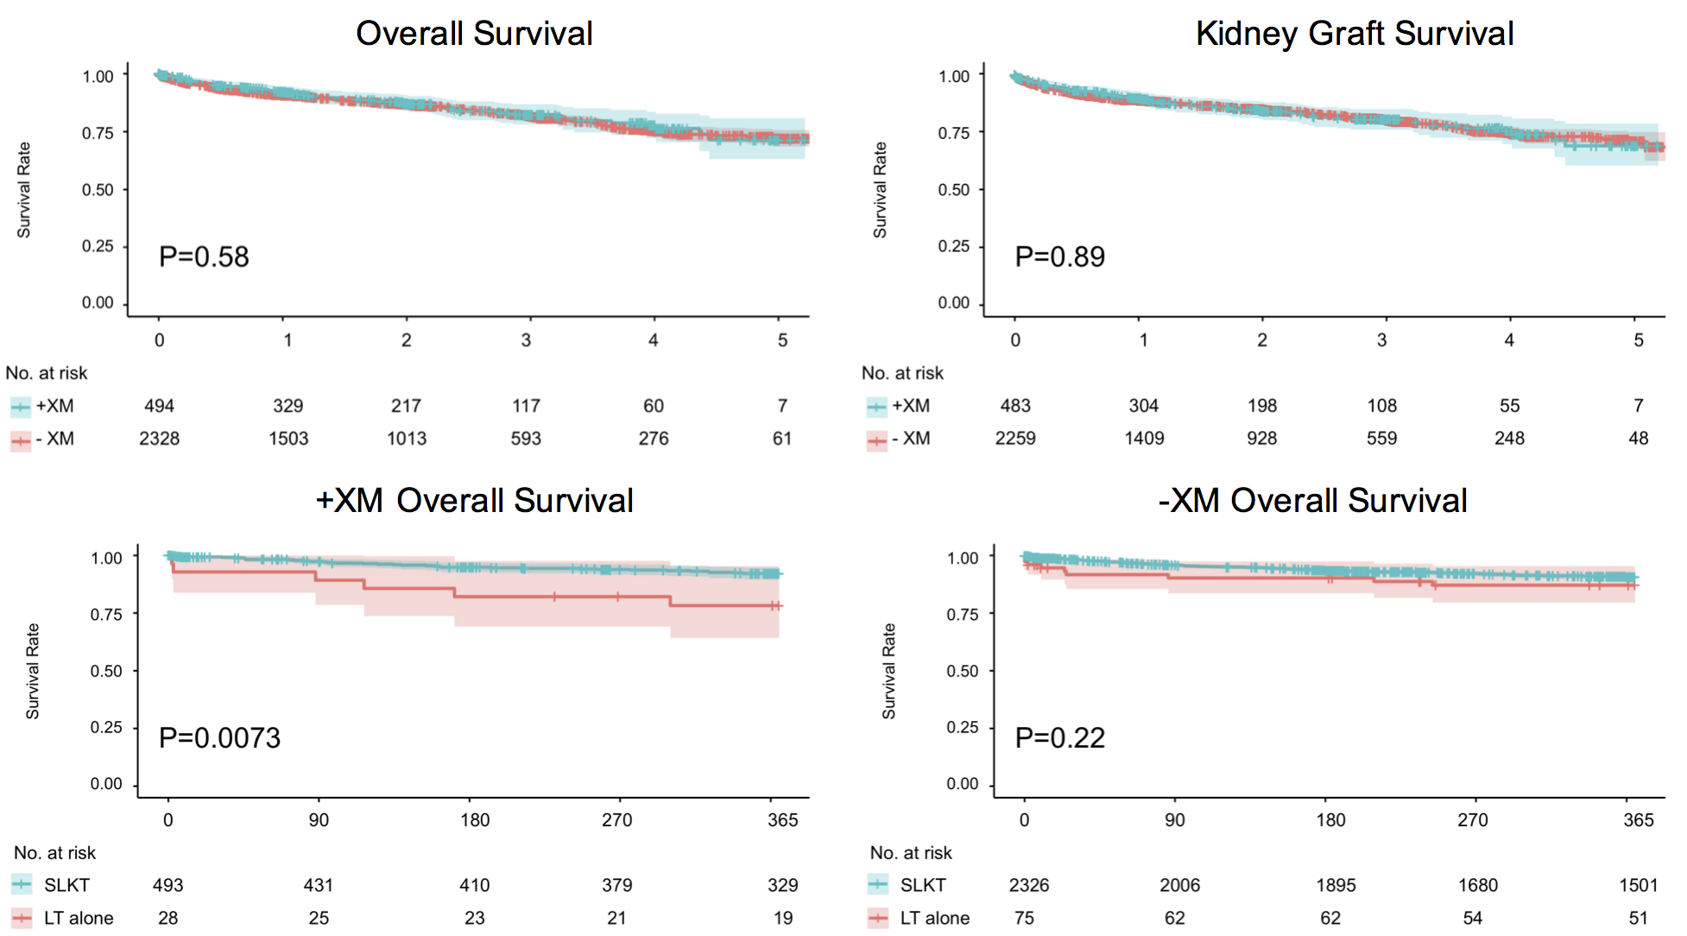1687x936 pixels.
Task: Click the P=0.22 annotation
Action: click(1059, 738)
